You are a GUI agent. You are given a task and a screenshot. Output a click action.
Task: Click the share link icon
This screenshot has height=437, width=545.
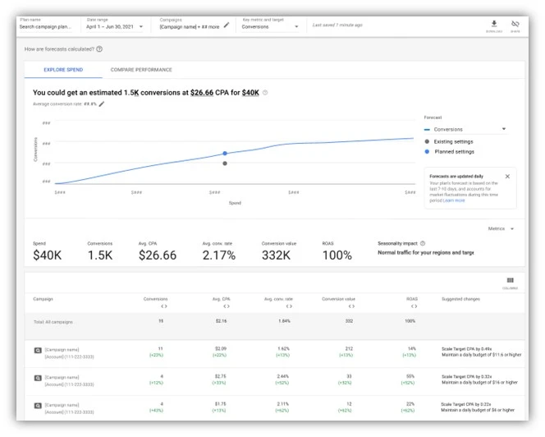tap(515, 24)
